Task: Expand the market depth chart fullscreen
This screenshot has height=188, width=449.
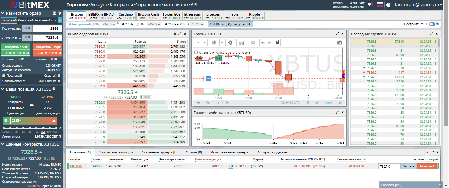Action: tap(337, 112)
